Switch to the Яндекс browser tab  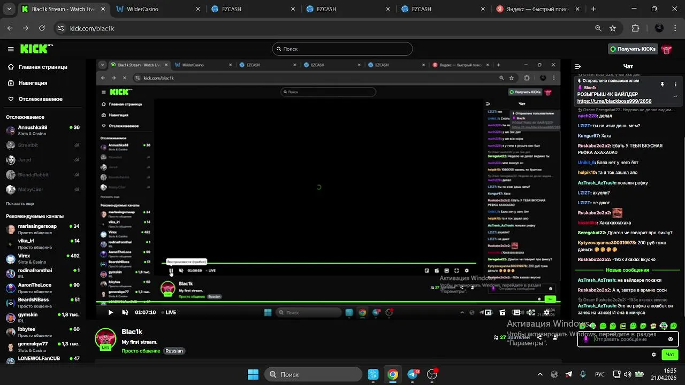coord(536,9)
